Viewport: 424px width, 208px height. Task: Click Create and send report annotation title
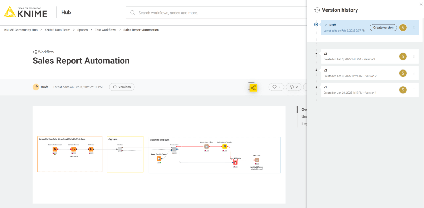tap(160, 140)
